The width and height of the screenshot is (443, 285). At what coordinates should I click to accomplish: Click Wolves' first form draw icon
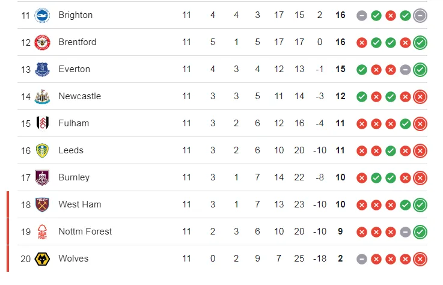pos(361,259)
